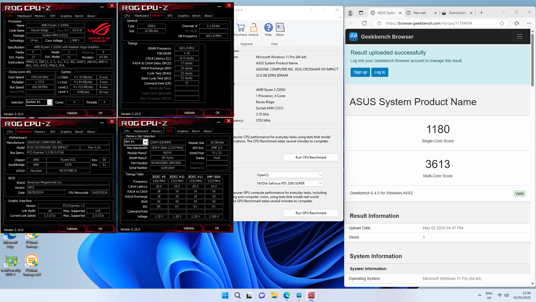Open PCMark Vantage desktop shortcut
The width and height of the screenshot is (536, 302).
pos(32,241)
